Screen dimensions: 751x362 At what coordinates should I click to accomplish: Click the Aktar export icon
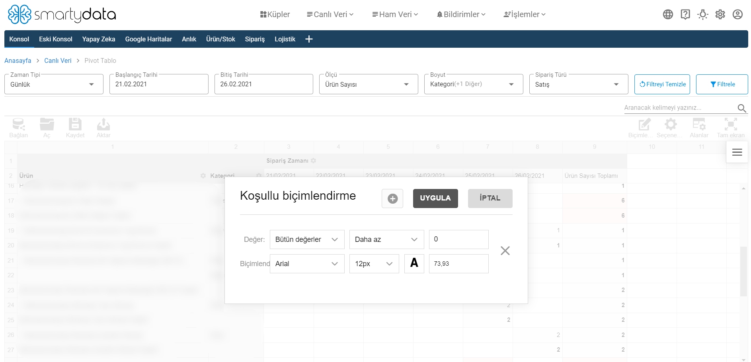point(103,128)
